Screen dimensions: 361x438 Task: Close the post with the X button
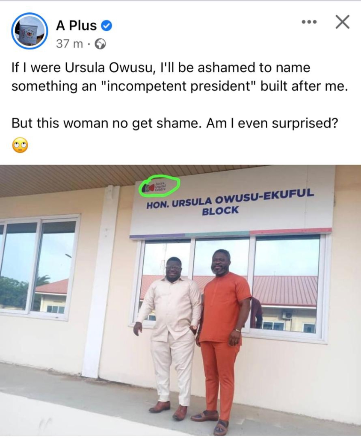[342, 22]
